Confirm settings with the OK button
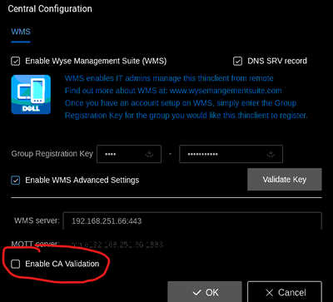This screenshot has height=302, width=333. pyautogui.click(x=205, y=292)
